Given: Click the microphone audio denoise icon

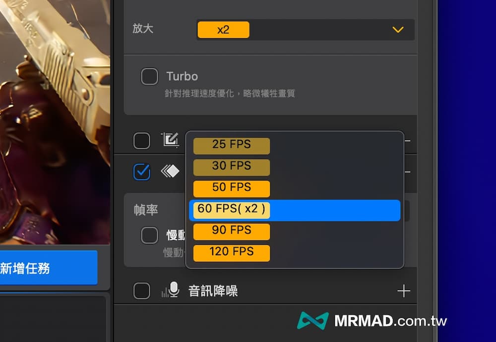Looking at the screenshot, I should (171, 290).
